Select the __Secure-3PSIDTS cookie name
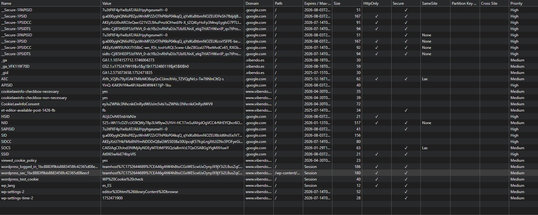 (x=16, y=54)
